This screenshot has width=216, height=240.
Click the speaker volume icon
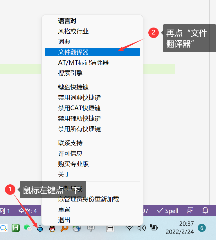141,228
